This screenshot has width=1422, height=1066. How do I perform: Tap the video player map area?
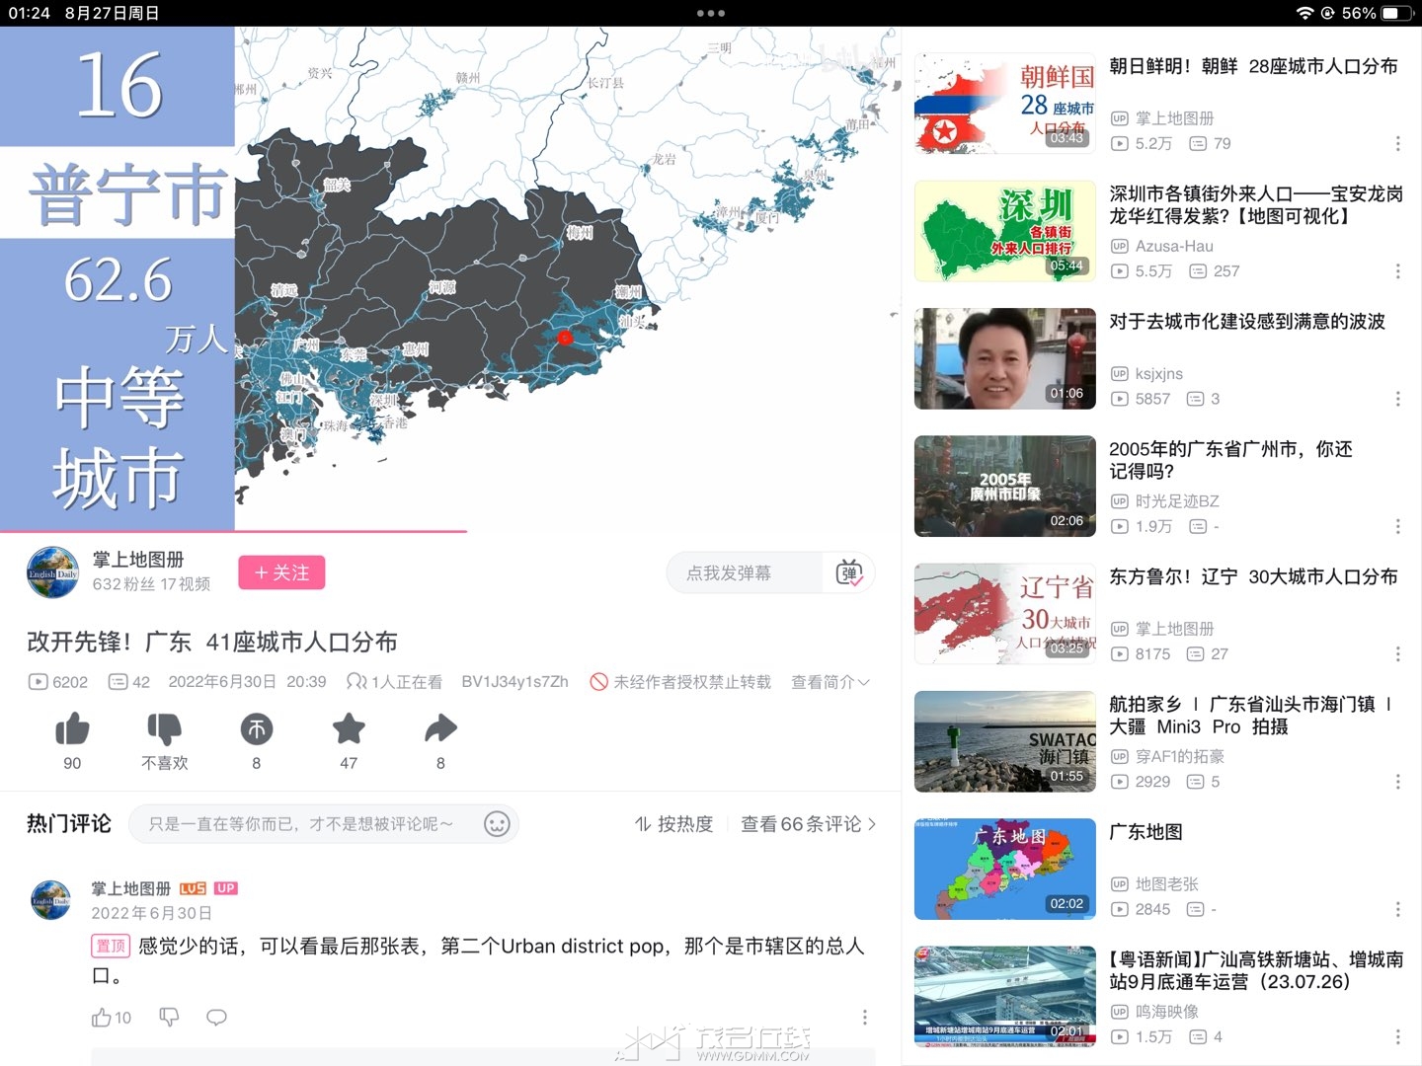[x=568, y=278]
